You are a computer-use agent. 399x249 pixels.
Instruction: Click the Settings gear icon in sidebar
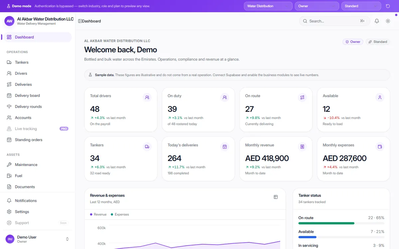(9, 212)
